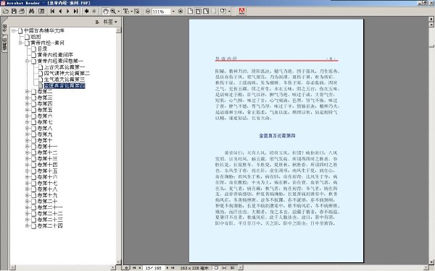Switch to the bookmarks side tab
Image resolution: width=435 pixels, height=271 pixels.
coord(4,27)
